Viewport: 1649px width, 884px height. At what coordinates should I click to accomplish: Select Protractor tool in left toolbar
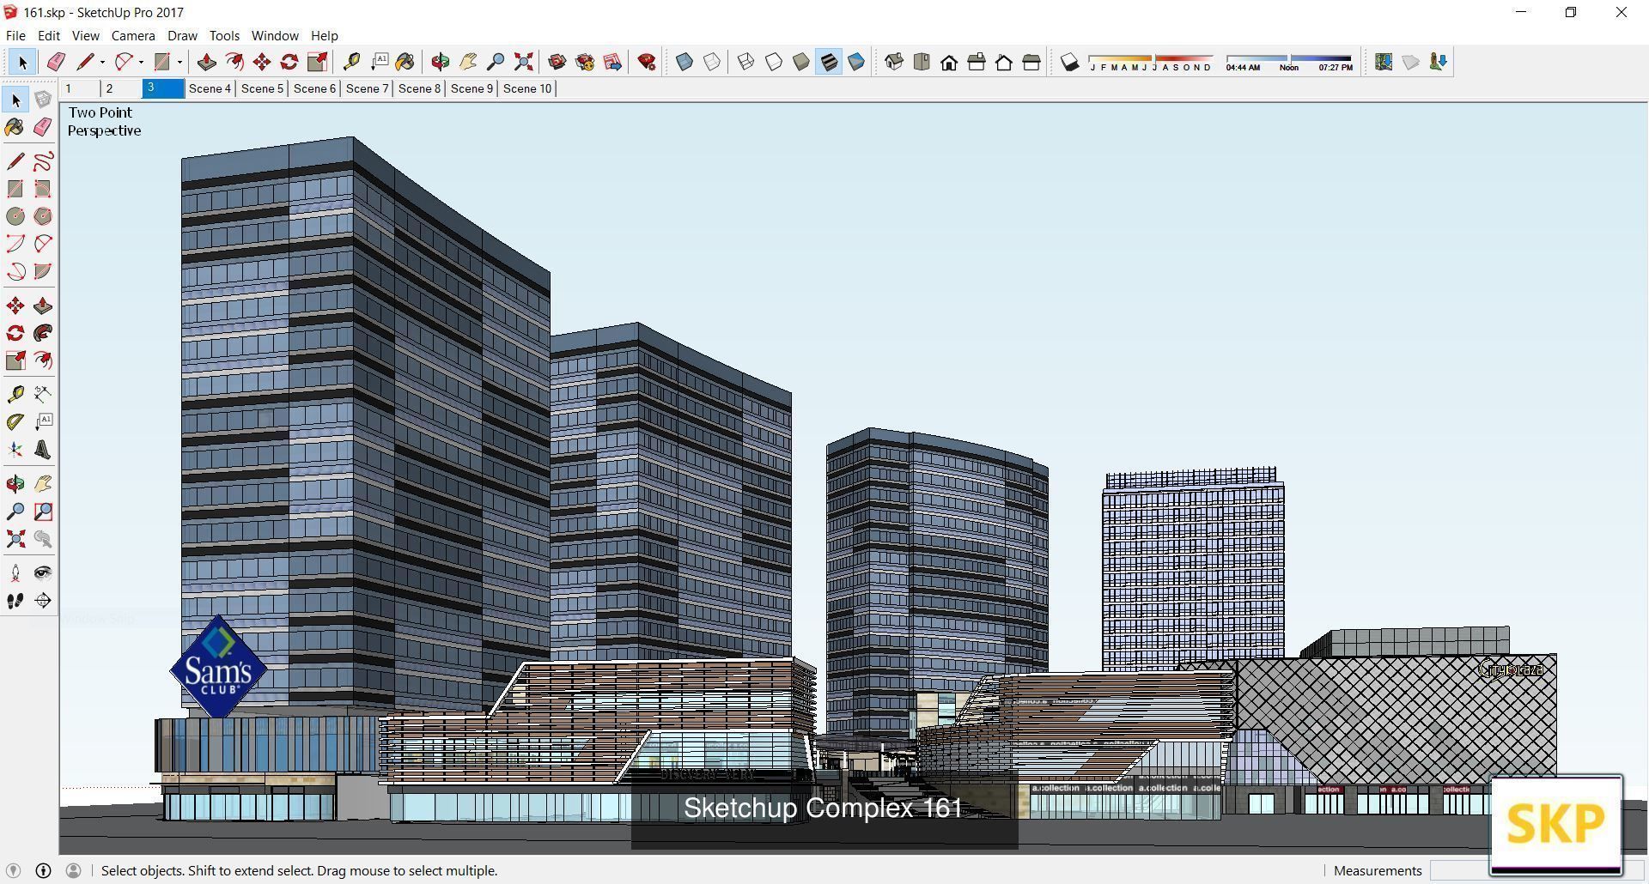[15, 422]
